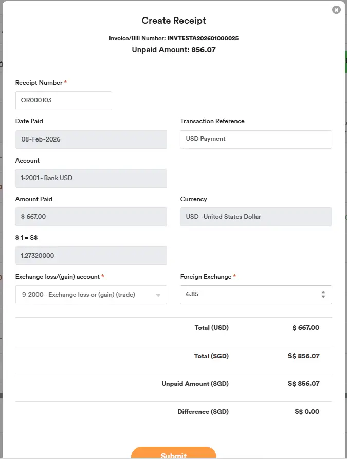Click the exchange rate field showing 1.27320000
The image size is (347, 459).
91,255
